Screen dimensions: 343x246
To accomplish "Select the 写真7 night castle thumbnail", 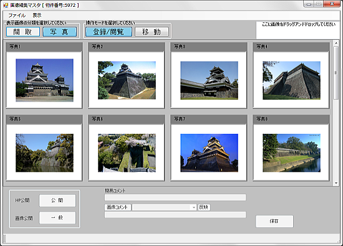I will click(209, 153).
